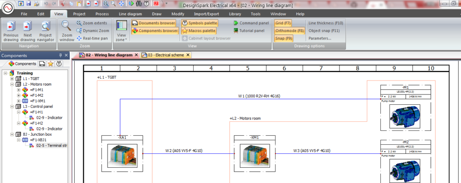Image resolution: width=461 pixels, height=183 pixels.
Task: Select the -M1 pump motor symbol
Action: [x=406, y=108]
